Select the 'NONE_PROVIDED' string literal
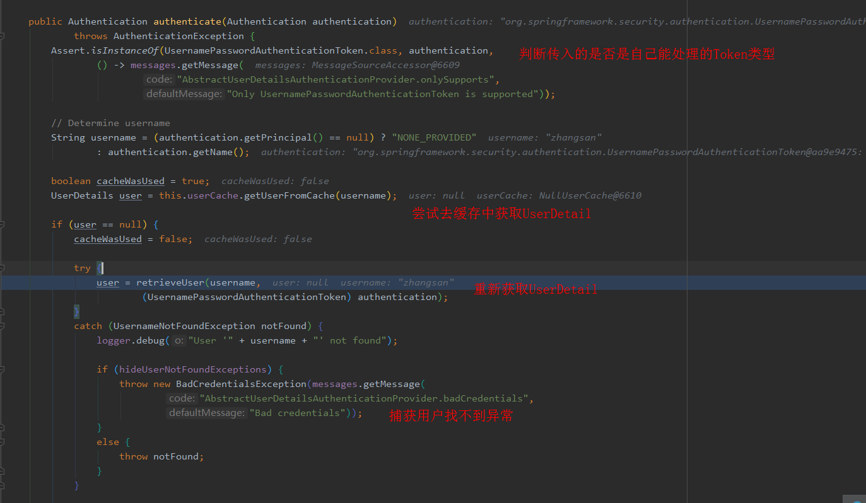This screenshot has width=866, height=503. tap(434, 137)
